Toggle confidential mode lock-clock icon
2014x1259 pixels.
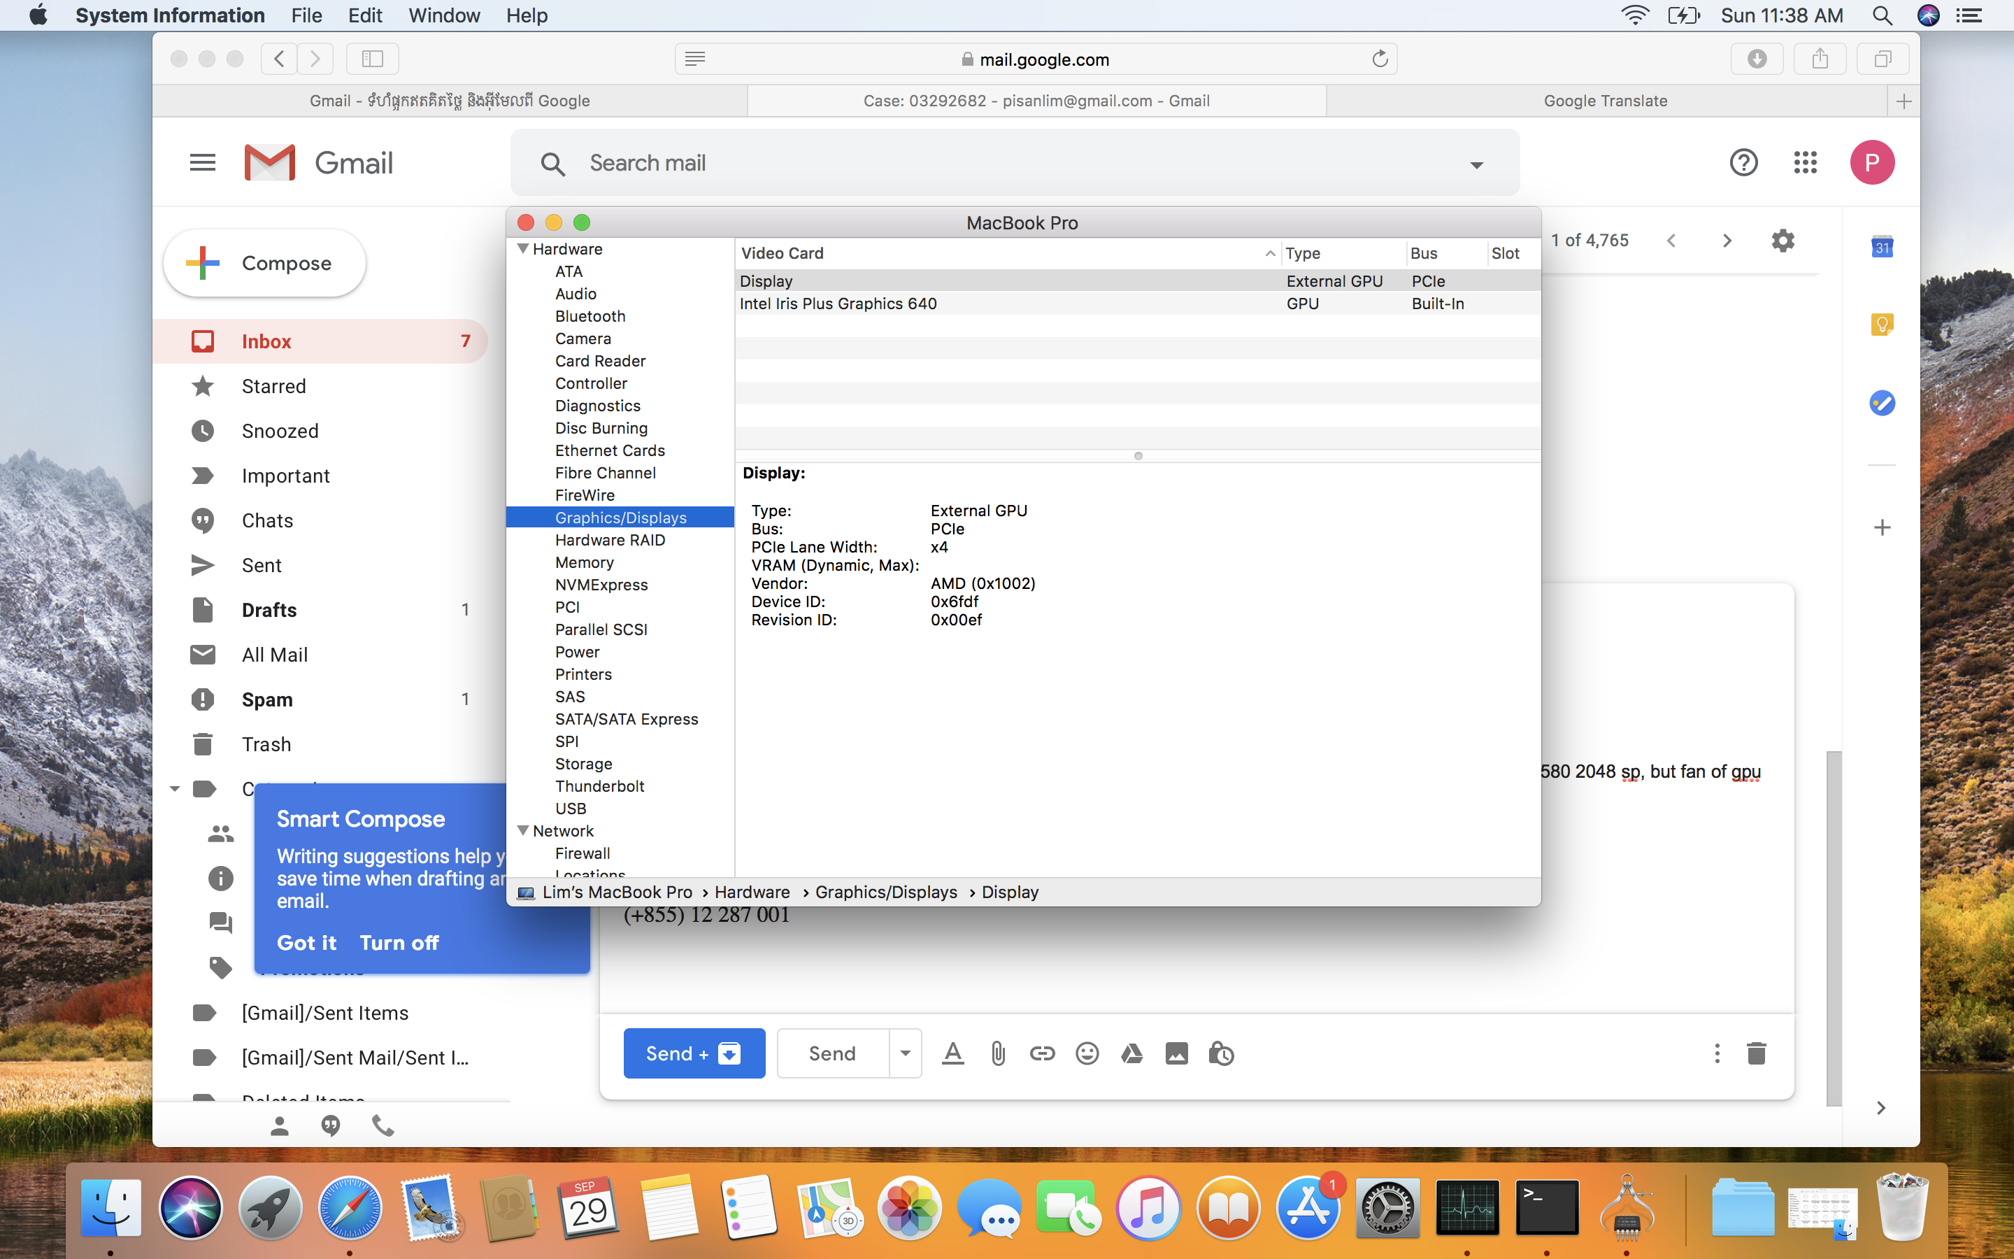tap(1221, 1053)
